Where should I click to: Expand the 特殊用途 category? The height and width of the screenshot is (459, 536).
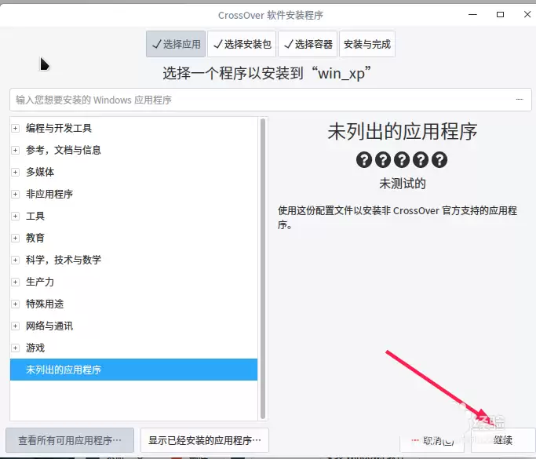16,304
